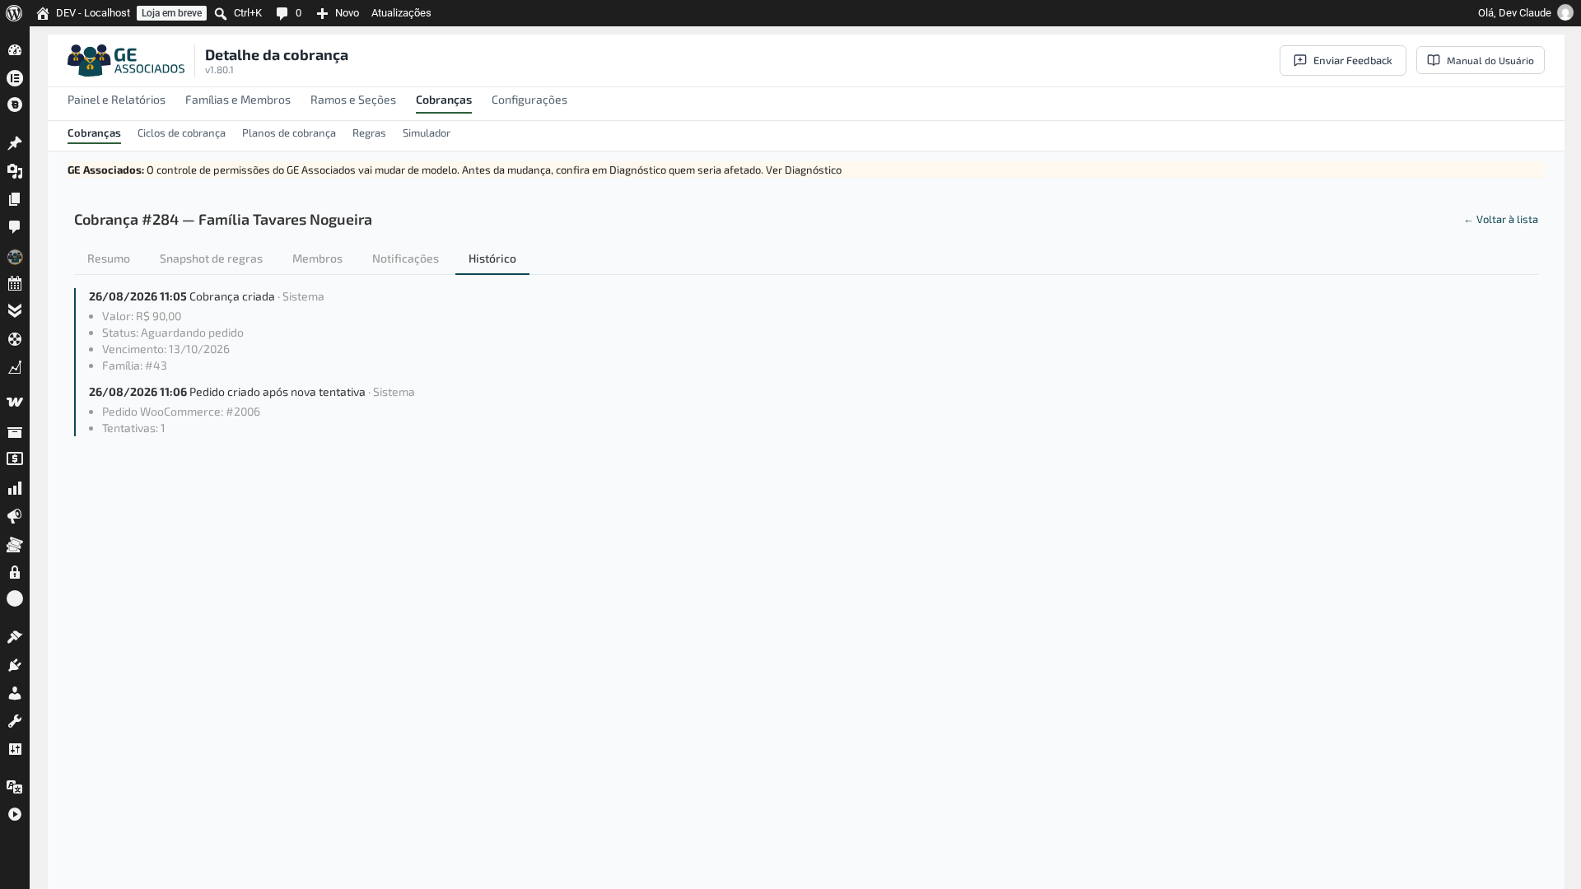Viewport: 1581px width, 889px height.
Task: Follow the Ver Diagnóstico link
Action: click(804, 170)
